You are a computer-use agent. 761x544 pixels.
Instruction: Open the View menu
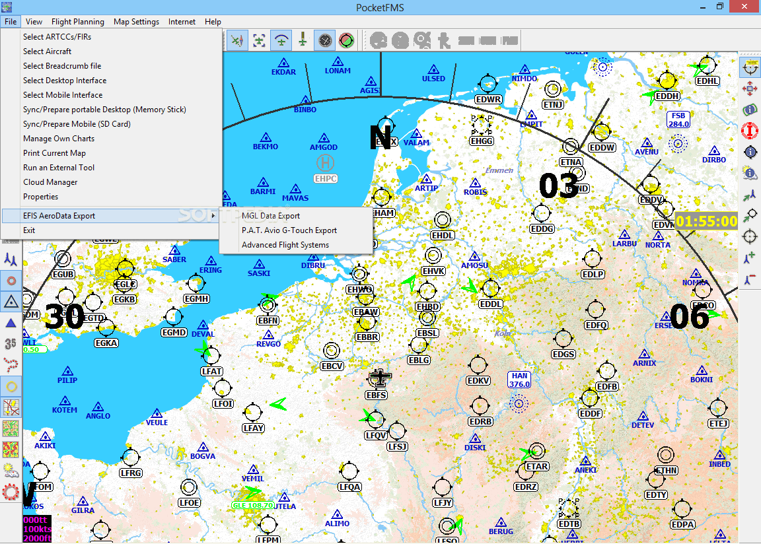34,22
